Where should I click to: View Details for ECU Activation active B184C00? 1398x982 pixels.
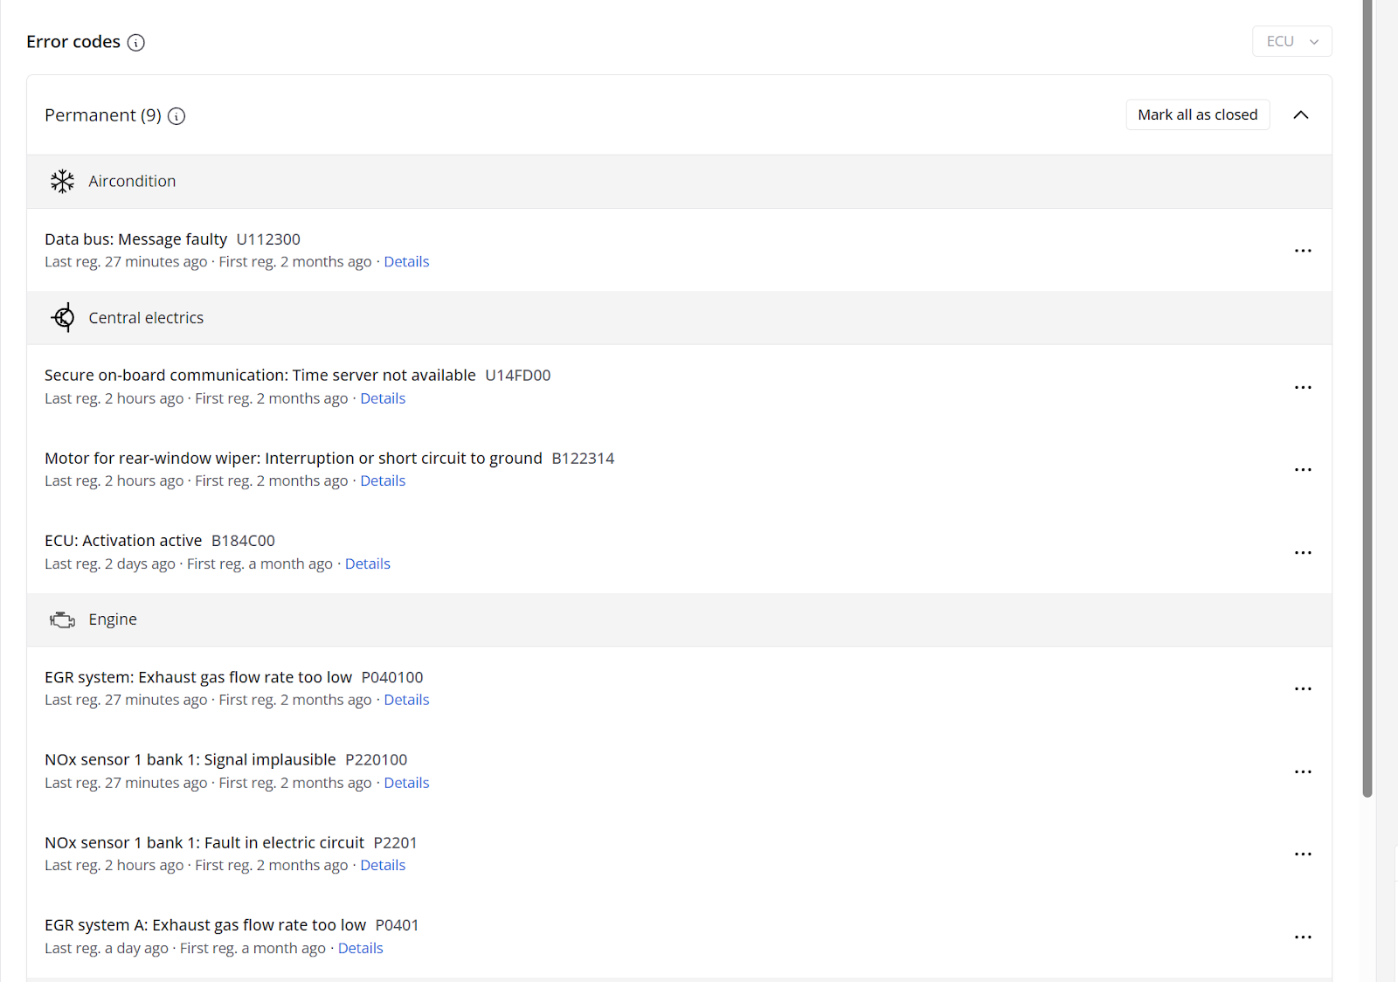pyautogui.click(x=367, y=564)
